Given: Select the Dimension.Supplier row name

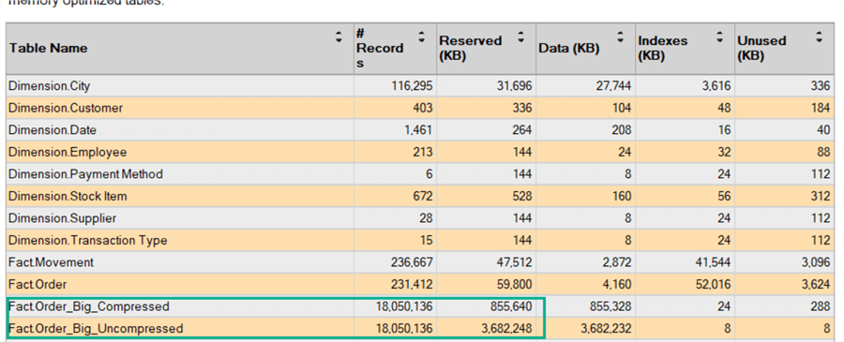Looking at the screenshot, I should [x=62, y=218].
